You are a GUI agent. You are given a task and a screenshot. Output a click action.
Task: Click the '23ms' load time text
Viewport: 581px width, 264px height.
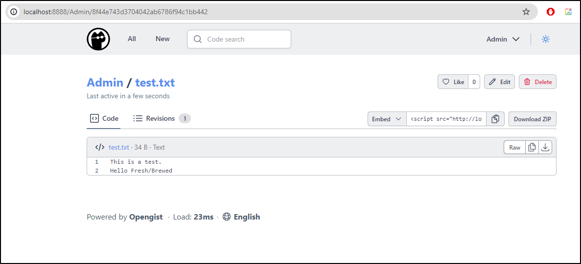click(x=204, y=217)
